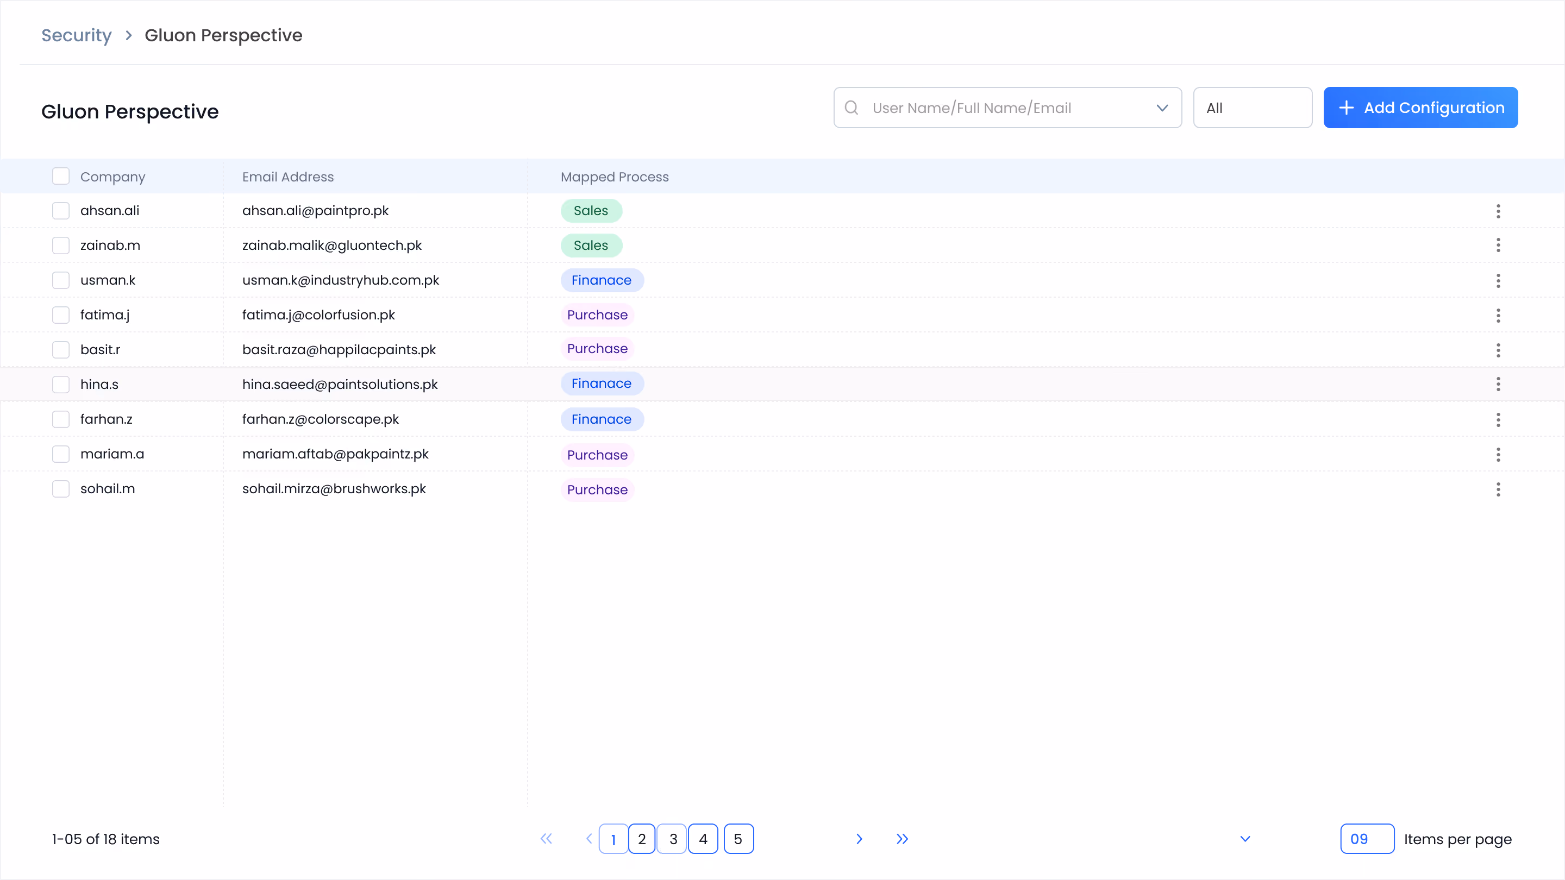
Task: Go to page 2
Action: click(642, 839)
